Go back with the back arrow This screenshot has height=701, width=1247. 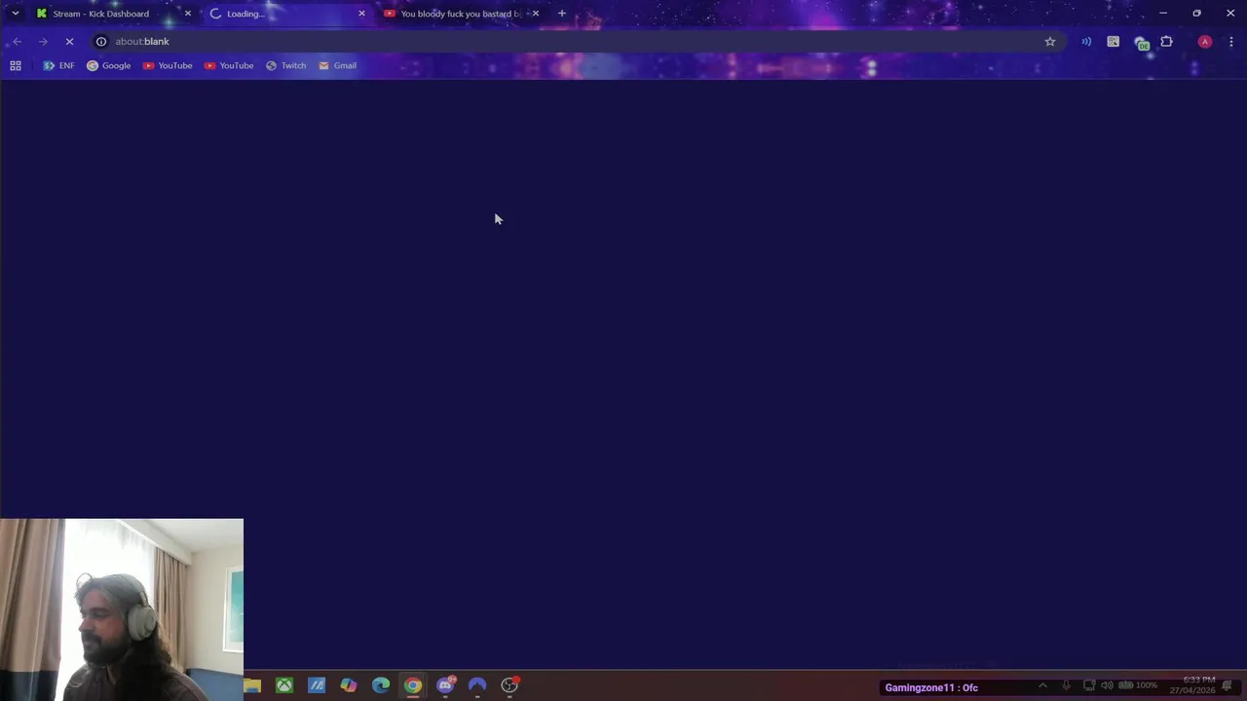[x=17, y=42]
